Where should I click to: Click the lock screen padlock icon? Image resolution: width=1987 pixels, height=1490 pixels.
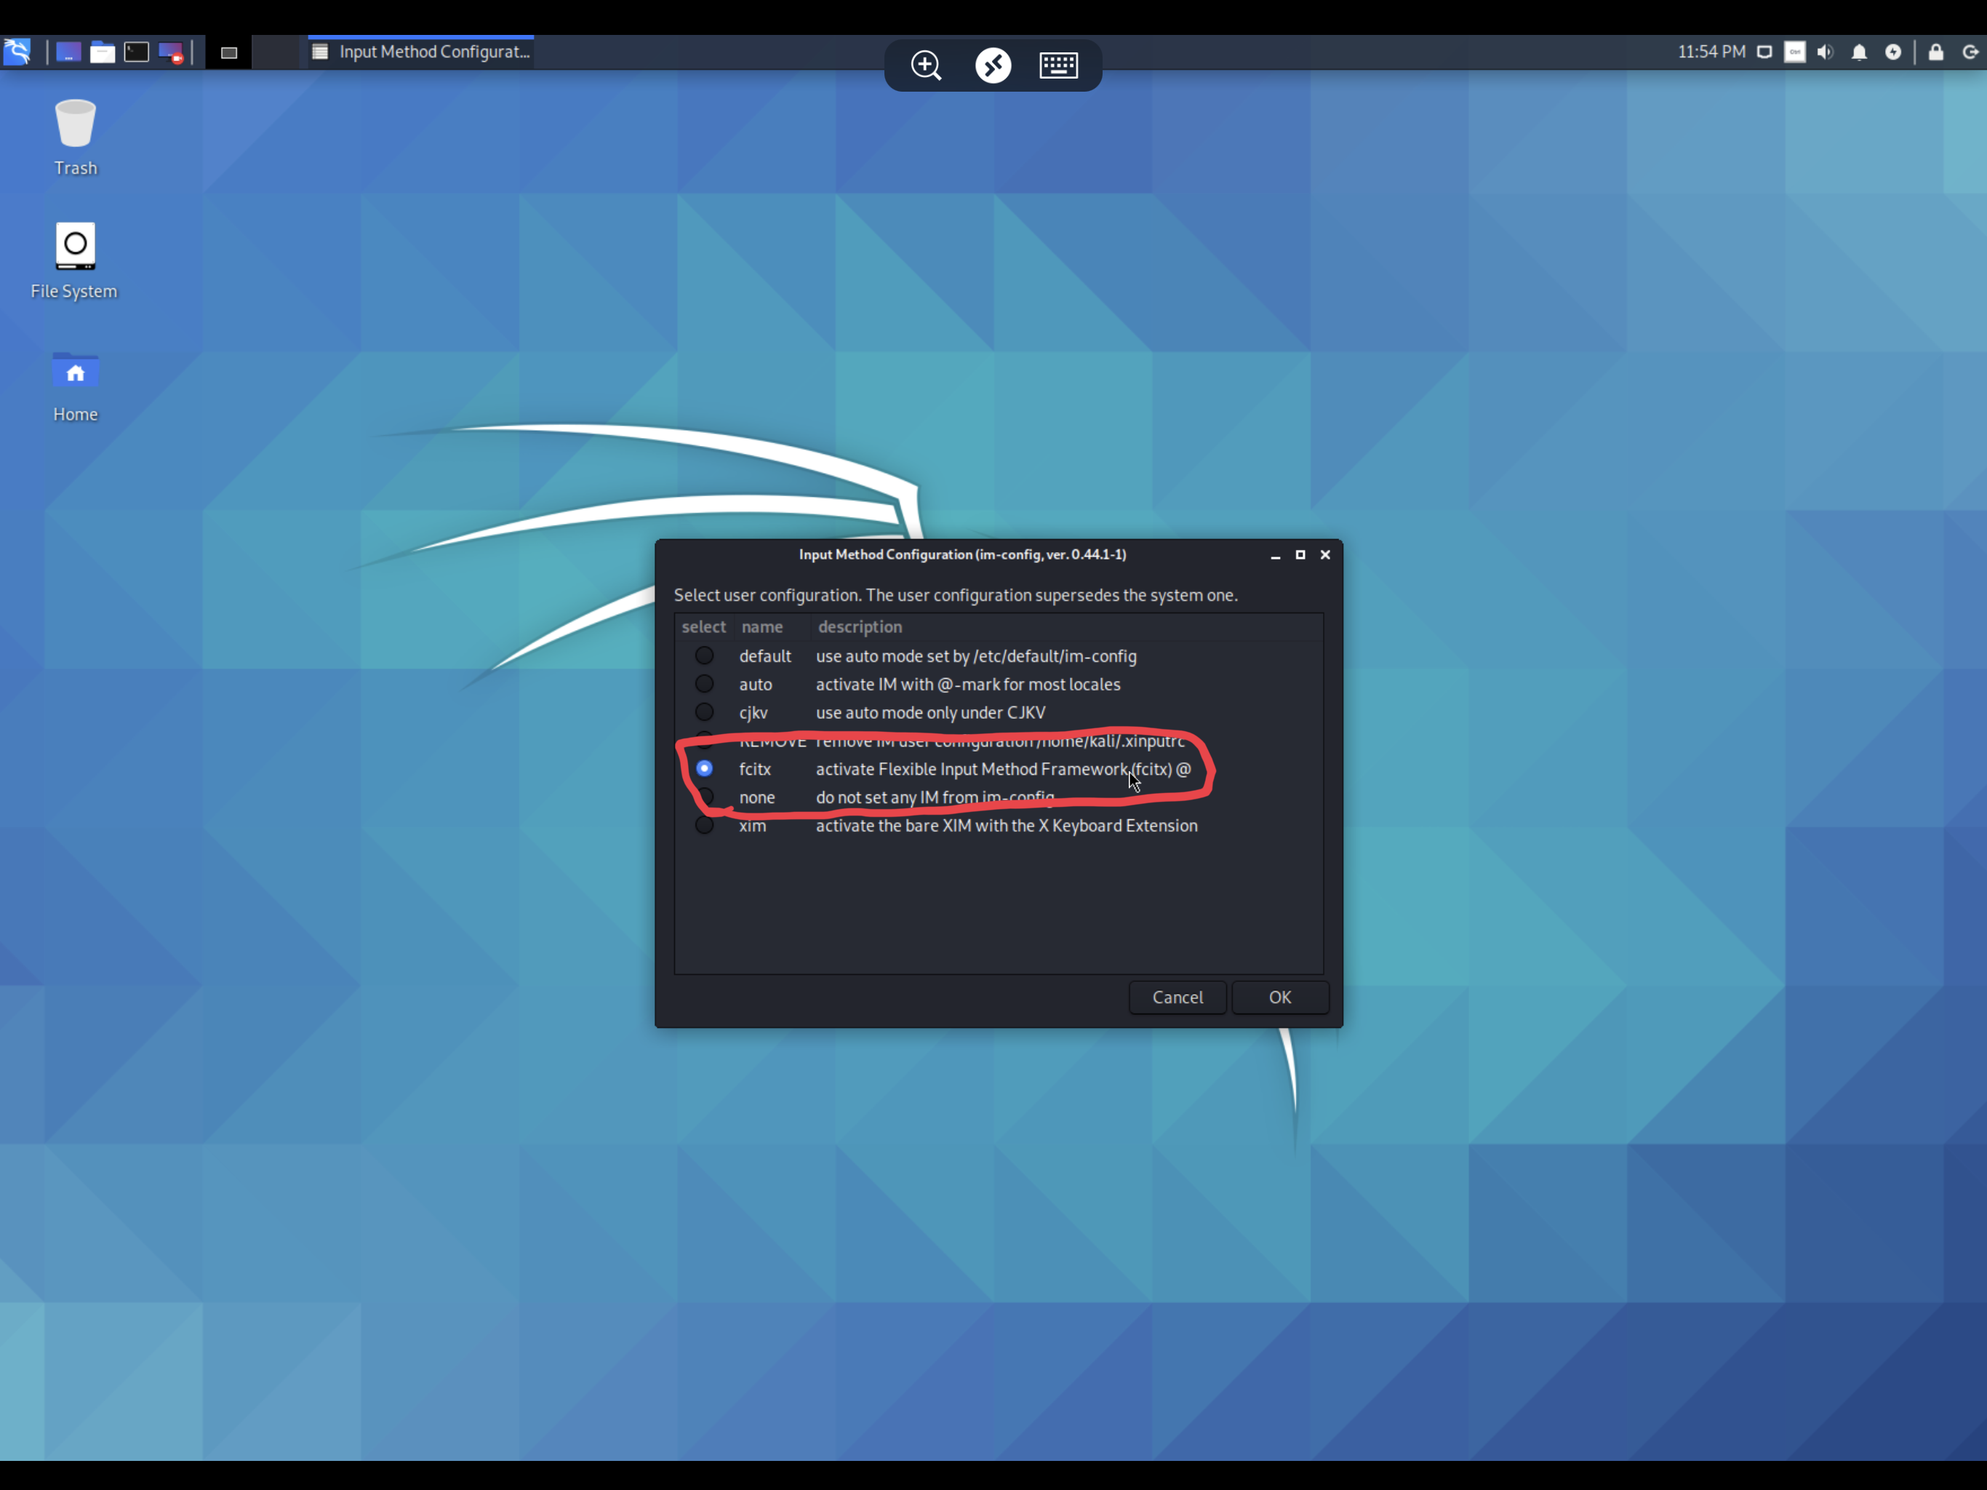tap(1936, 52)
